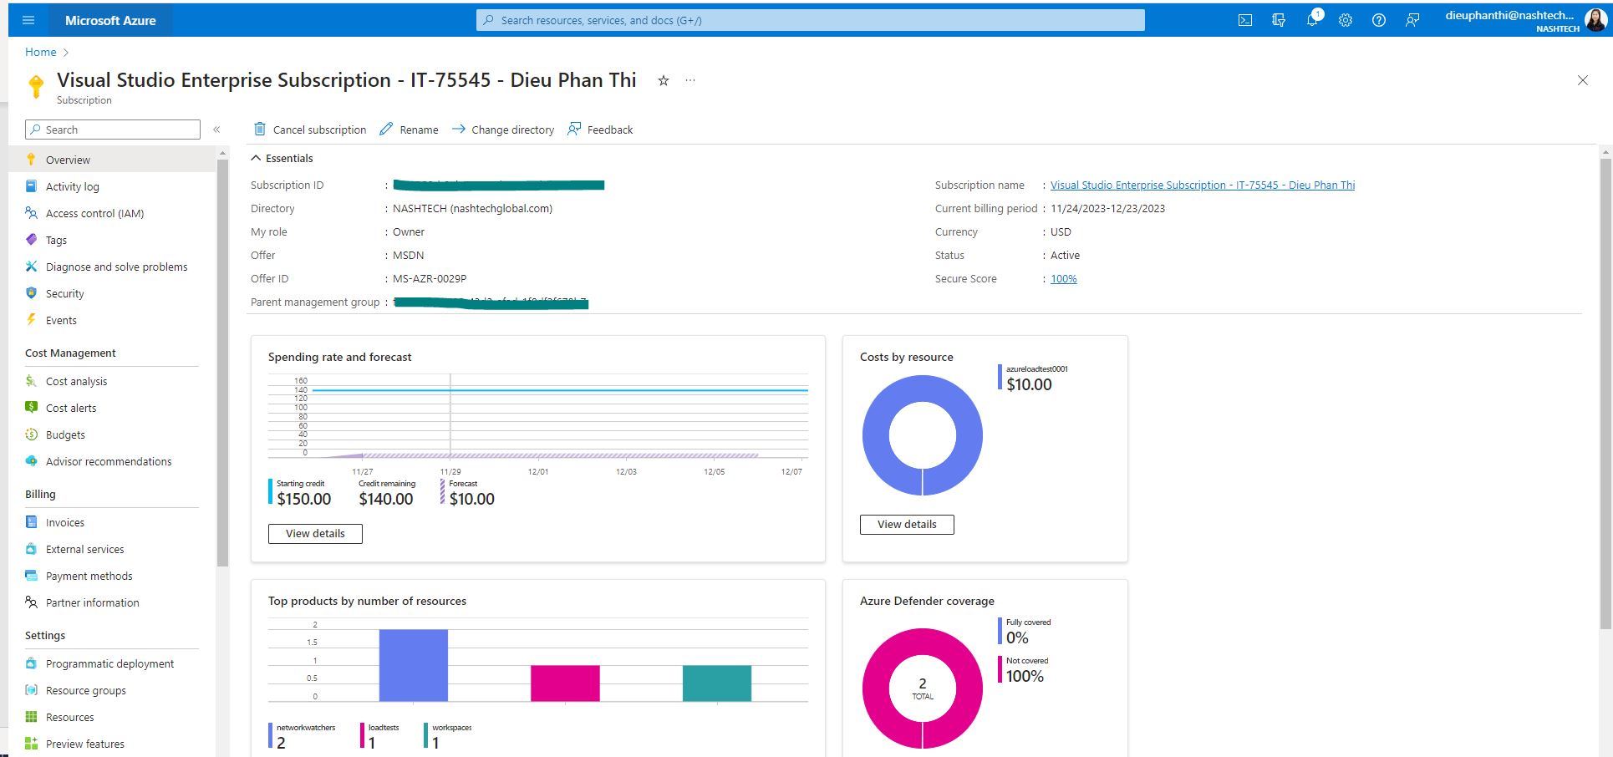Click the Starting credit $150.00 value
The width and height of the screenshot is (1613, 757).
pos(304,499)
